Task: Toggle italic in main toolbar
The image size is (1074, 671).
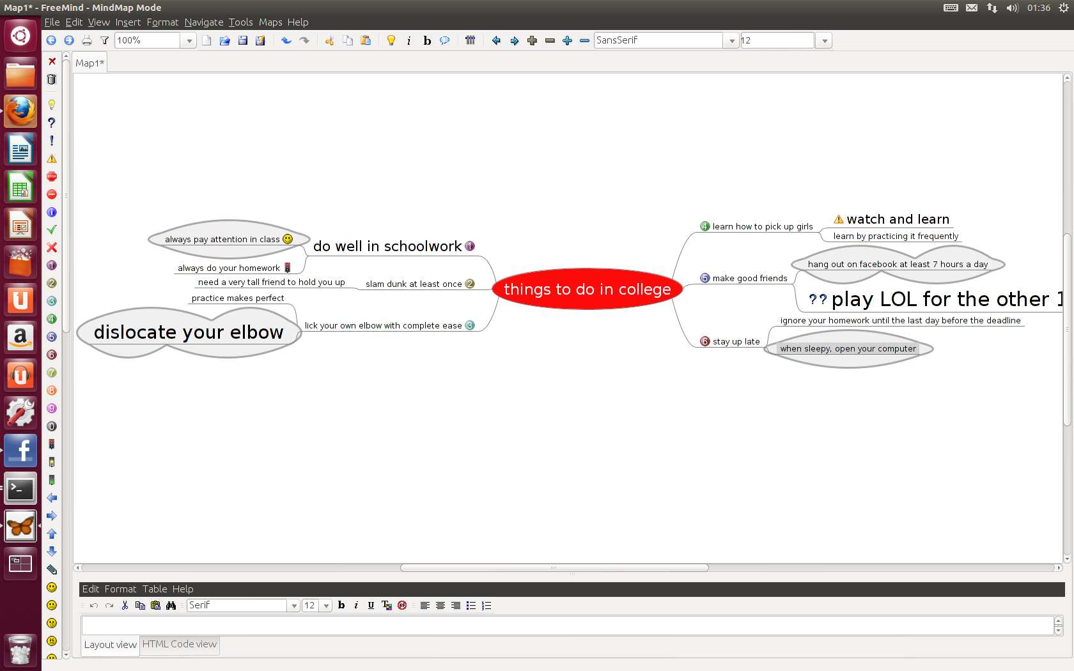Action: (x=409, y=40)
